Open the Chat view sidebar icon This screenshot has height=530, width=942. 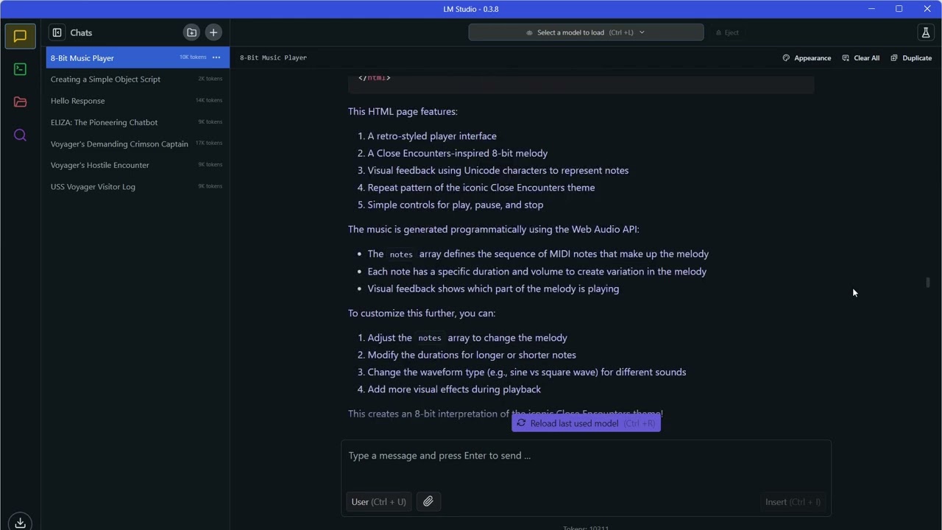[20, 36]
